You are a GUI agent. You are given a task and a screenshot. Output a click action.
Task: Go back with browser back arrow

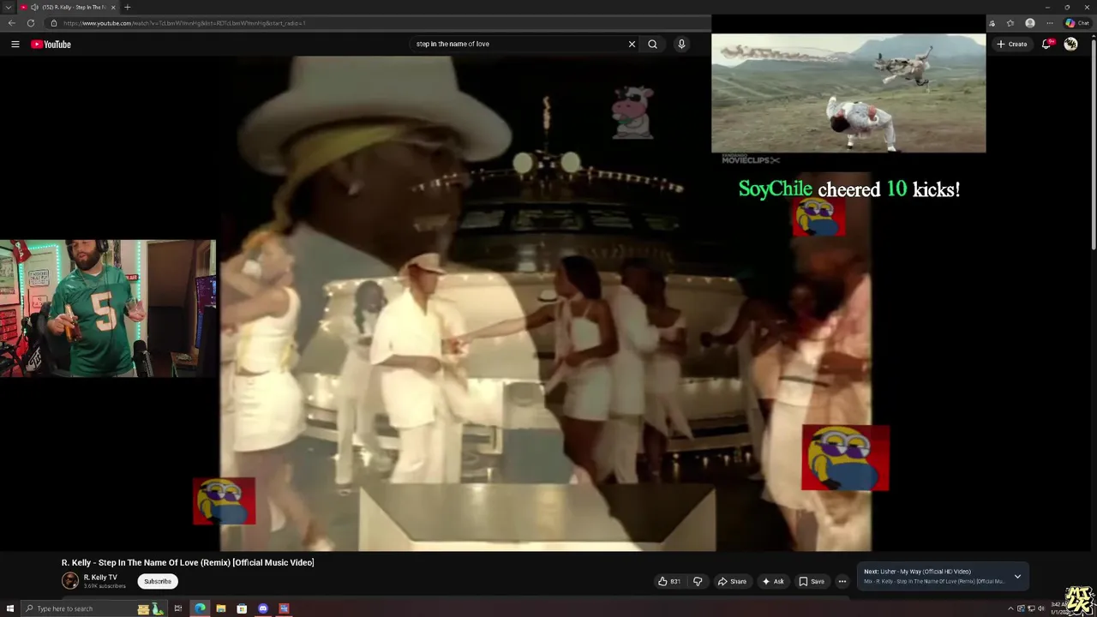[11, 23]
